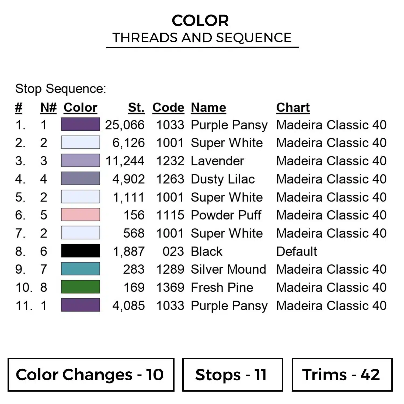Click the Dusty Lilac color swatch
The width and height of the screenshot is (404, 404).
(81, 179)
